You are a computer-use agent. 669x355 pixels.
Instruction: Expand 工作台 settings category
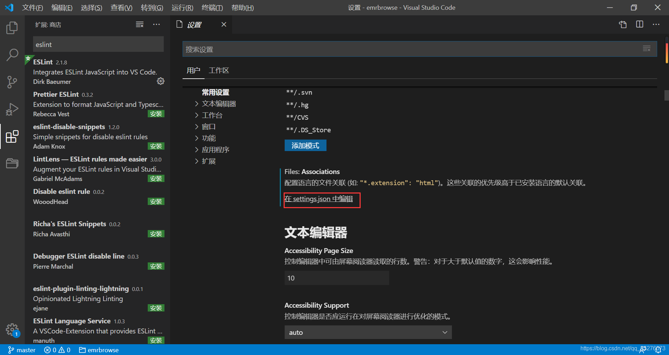(x=208, y=115)
